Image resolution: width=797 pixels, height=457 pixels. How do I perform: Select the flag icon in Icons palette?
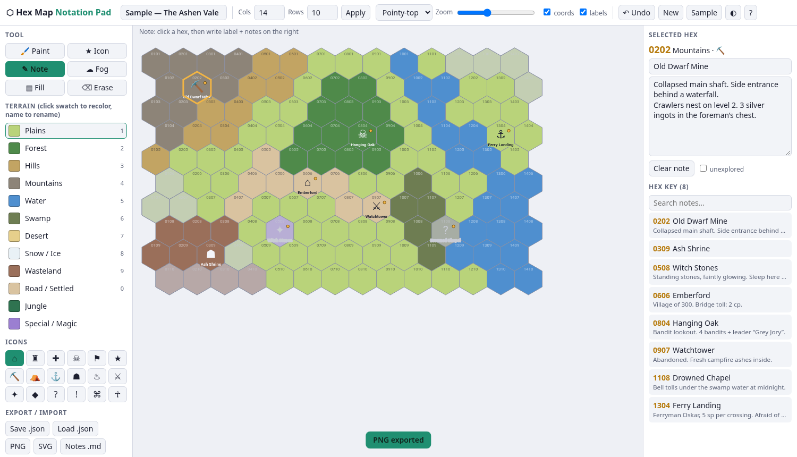pos(97,358)
